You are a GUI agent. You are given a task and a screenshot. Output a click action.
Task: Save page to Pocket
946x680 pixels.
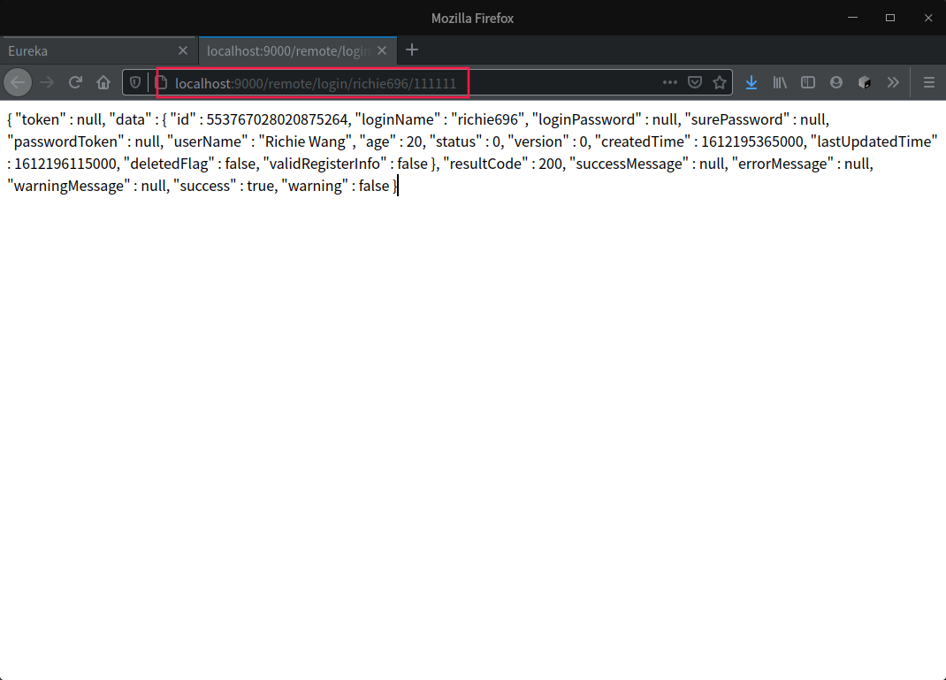(695, 82)
